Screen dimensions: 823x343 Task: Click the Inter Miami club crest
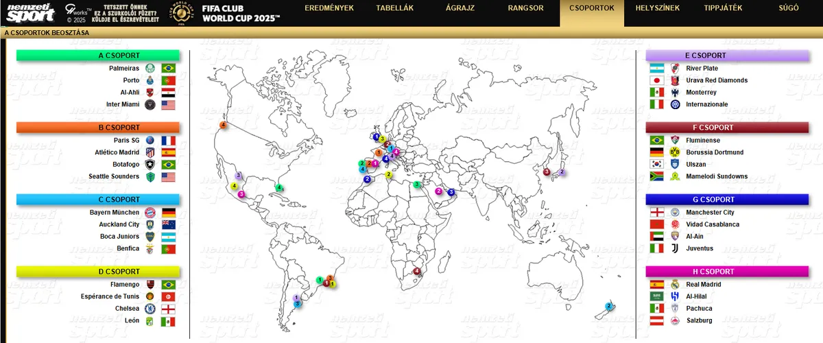150,104
